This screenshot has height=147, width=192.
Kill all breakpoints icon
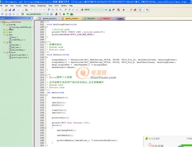click(135, 10)
